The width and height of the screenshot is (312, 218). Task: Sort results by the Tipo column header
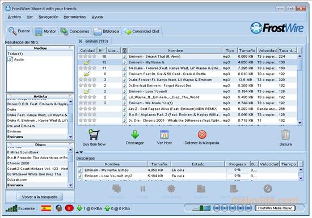tap(230, 50)
